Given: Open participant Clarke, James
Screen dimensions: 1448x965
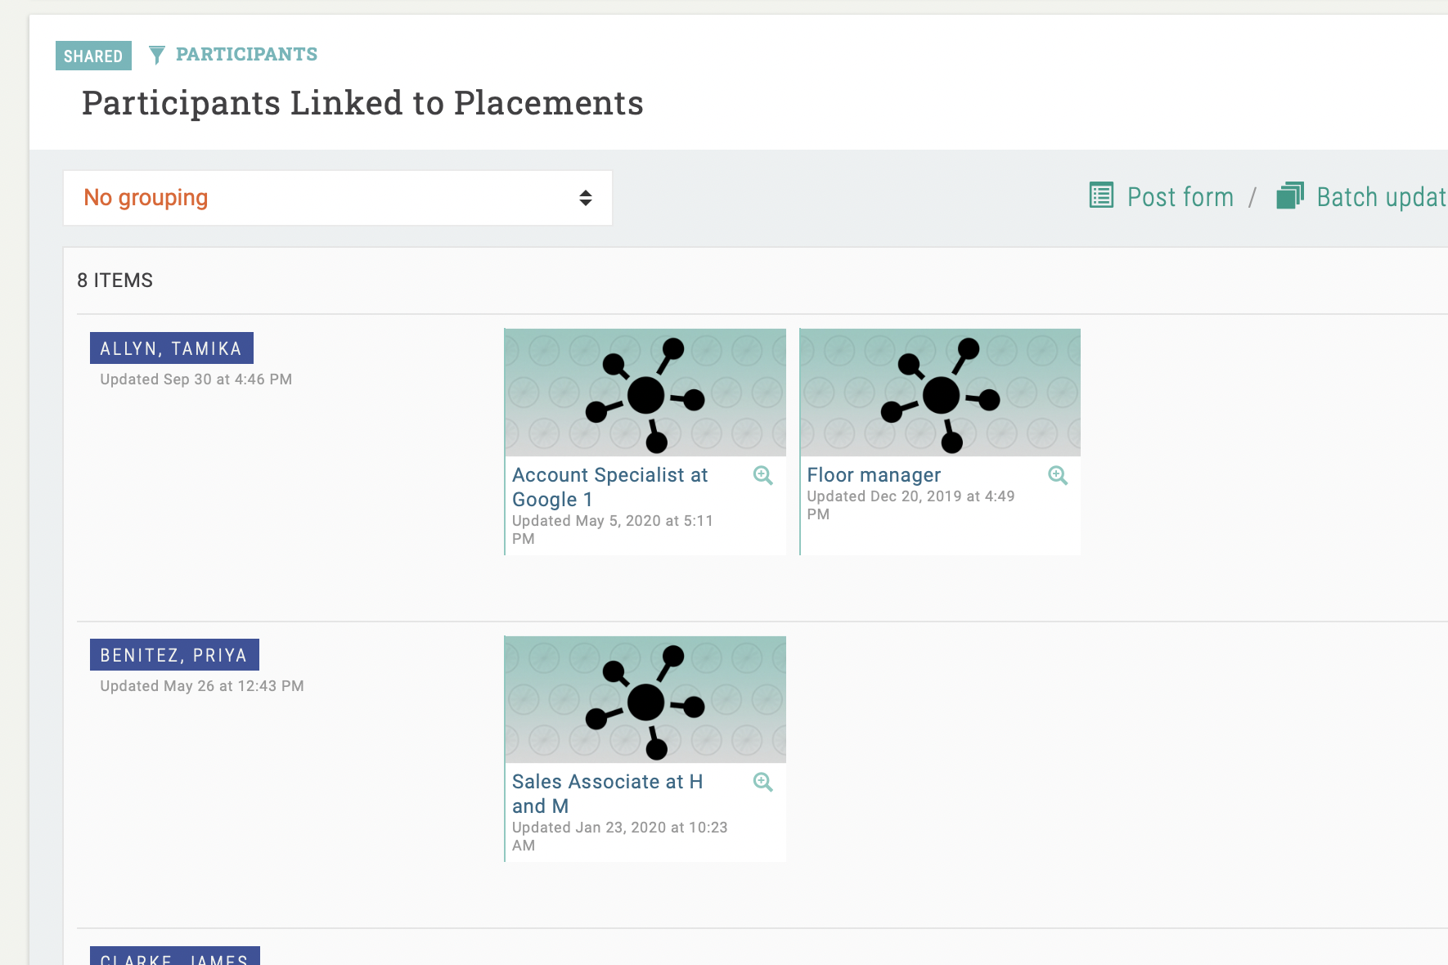Looking at the screenshot, I should tap(174, 958).
